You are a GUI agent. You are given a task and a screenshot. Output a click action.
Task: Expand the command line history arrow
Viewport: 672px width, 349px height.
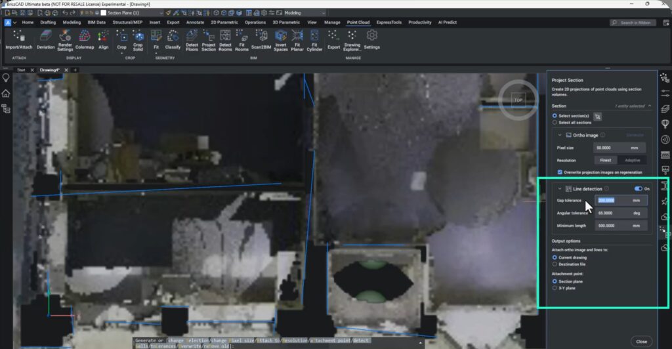pos(420,342)
